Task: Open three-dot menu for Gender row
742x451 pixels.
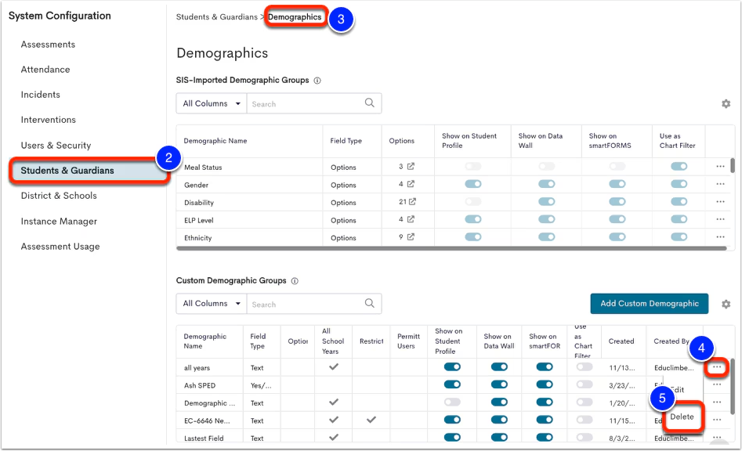Action: [720, 184]
